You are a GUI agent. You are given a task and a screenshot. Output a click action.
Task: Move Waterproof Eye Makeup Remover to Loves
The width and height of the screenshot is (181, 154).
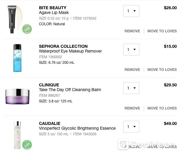pos(162,70)
